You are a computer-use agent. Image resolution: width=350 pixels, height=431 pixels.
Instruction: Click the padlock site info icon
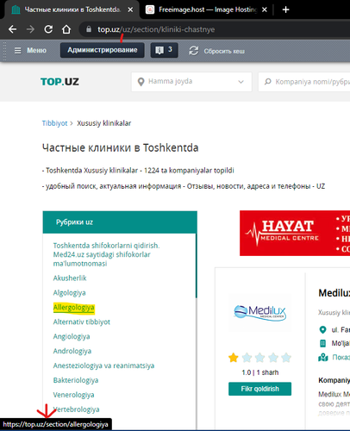(x=89, y=29)
